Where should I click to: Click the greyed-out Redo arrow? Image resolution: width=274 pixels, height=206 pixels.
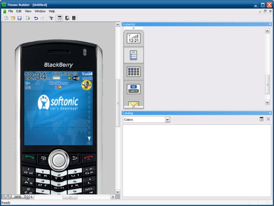click(x=42, y=18)
